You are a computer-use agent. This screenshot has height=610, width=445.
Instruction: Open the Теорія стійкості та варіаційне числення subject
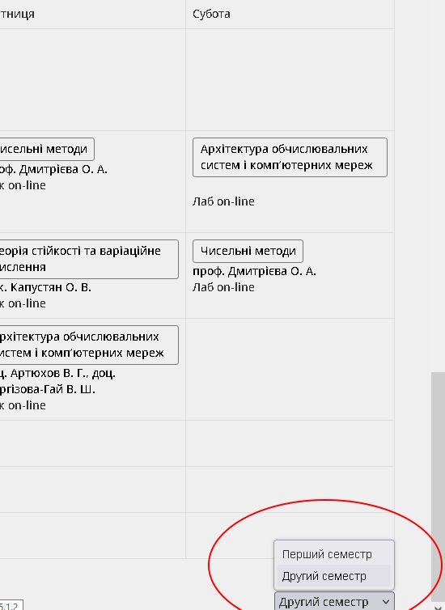[89, 259]
